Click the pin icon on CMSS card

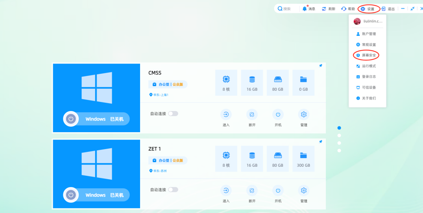(320, 66)
